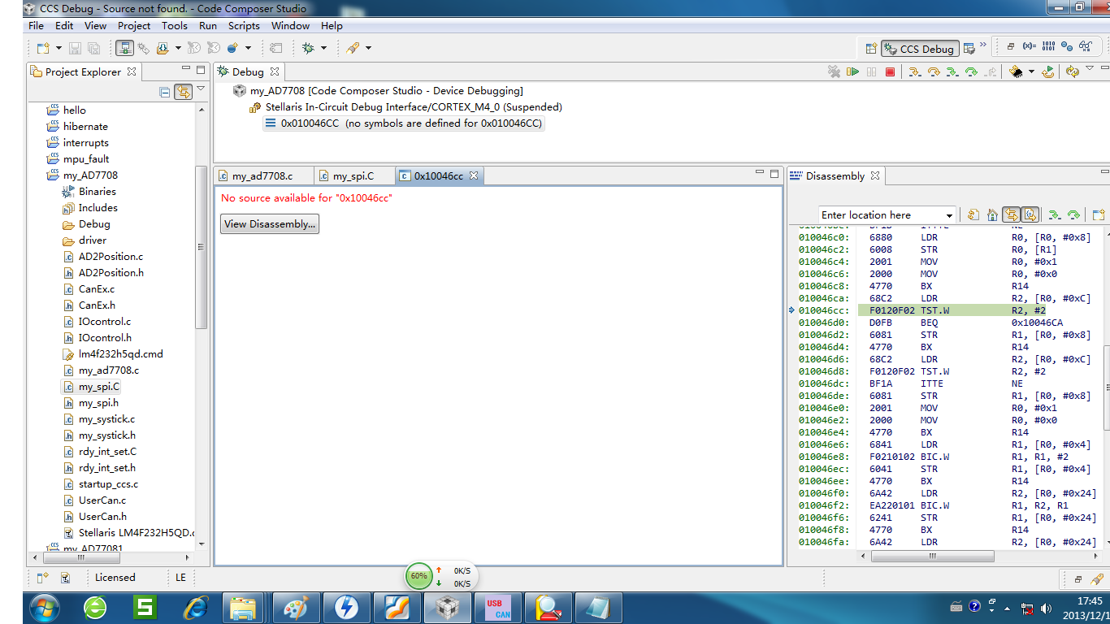Open the Debug launch dropdown arrow
The width and height of the screenshot is (1110, 624).
[323, 48]
